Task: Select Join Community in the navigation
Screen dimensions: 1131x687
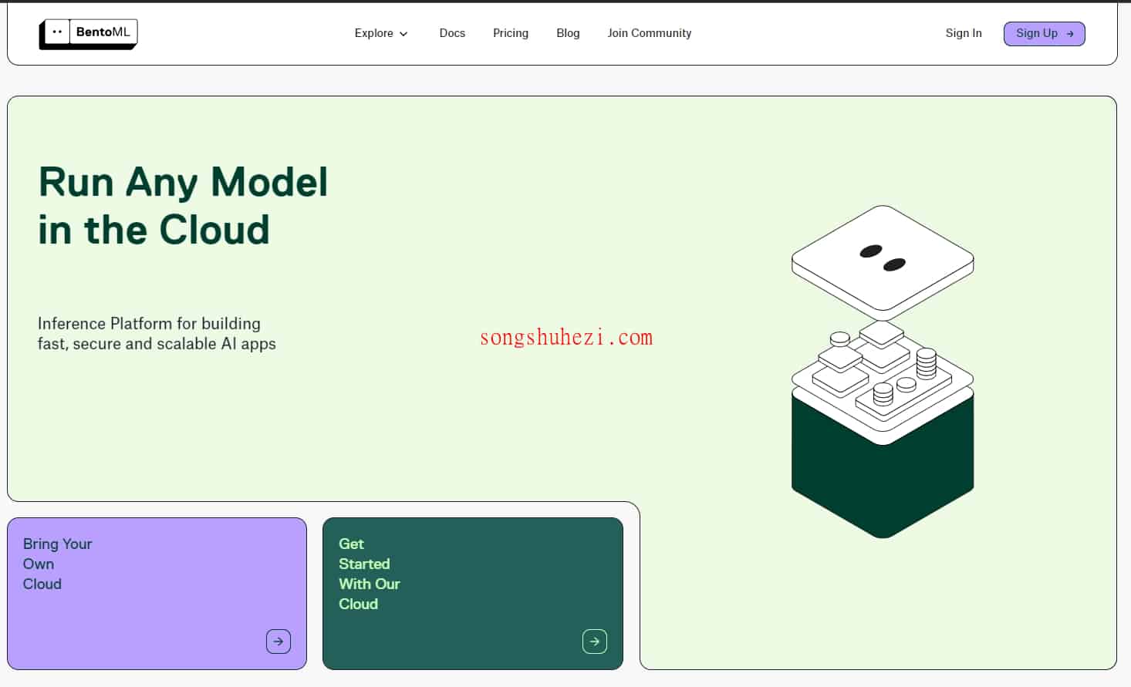Action: click(650, 33)
